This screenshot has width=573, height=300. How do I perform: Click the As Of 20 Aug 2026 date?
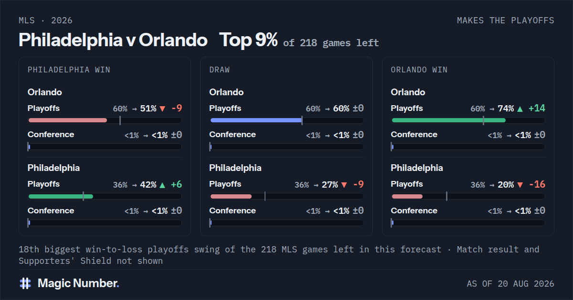tap(510, 284)
